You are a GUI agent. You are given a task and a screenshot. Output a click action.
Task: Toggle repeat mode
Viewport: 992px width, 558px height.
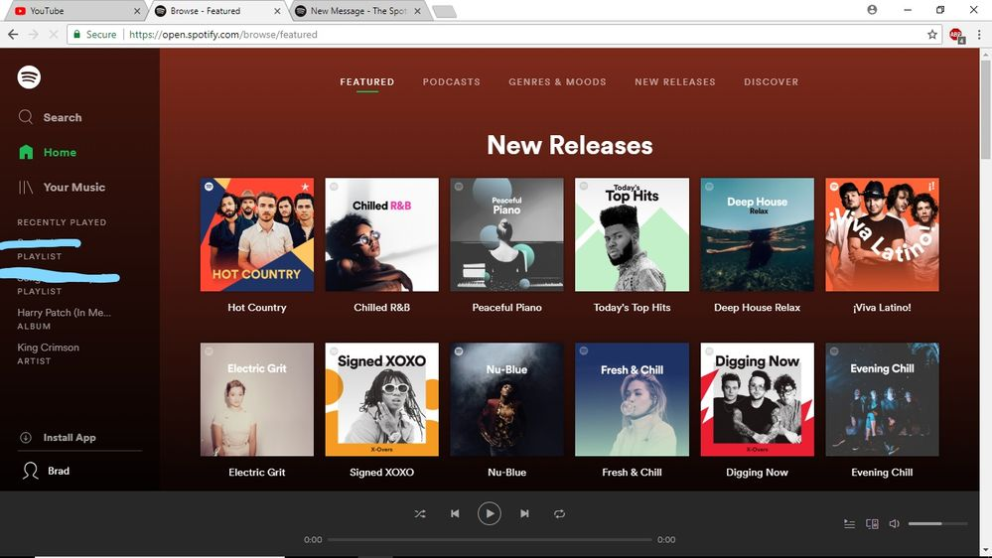pos(559,513)
